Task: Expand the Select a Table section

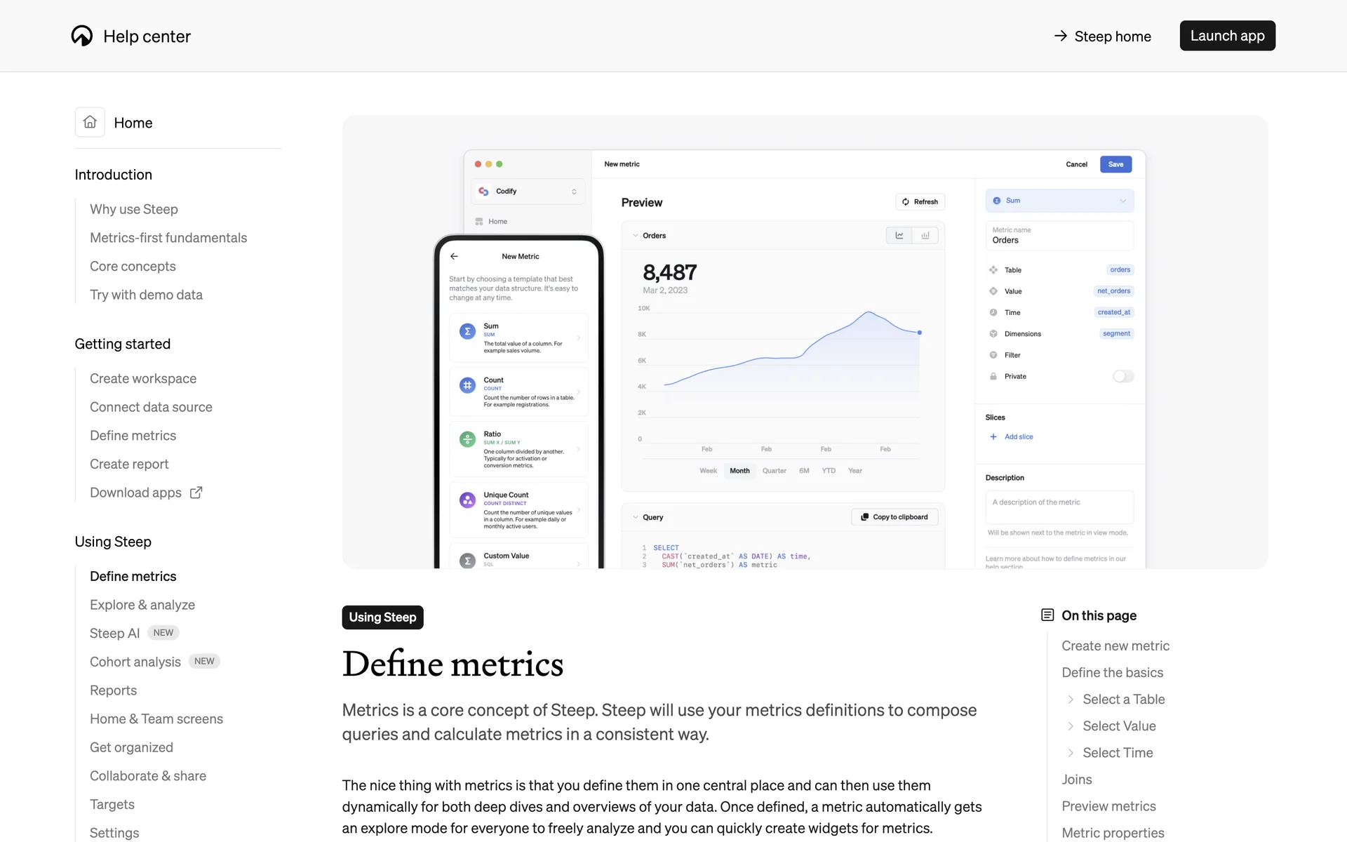Action: pos(1071,700)
